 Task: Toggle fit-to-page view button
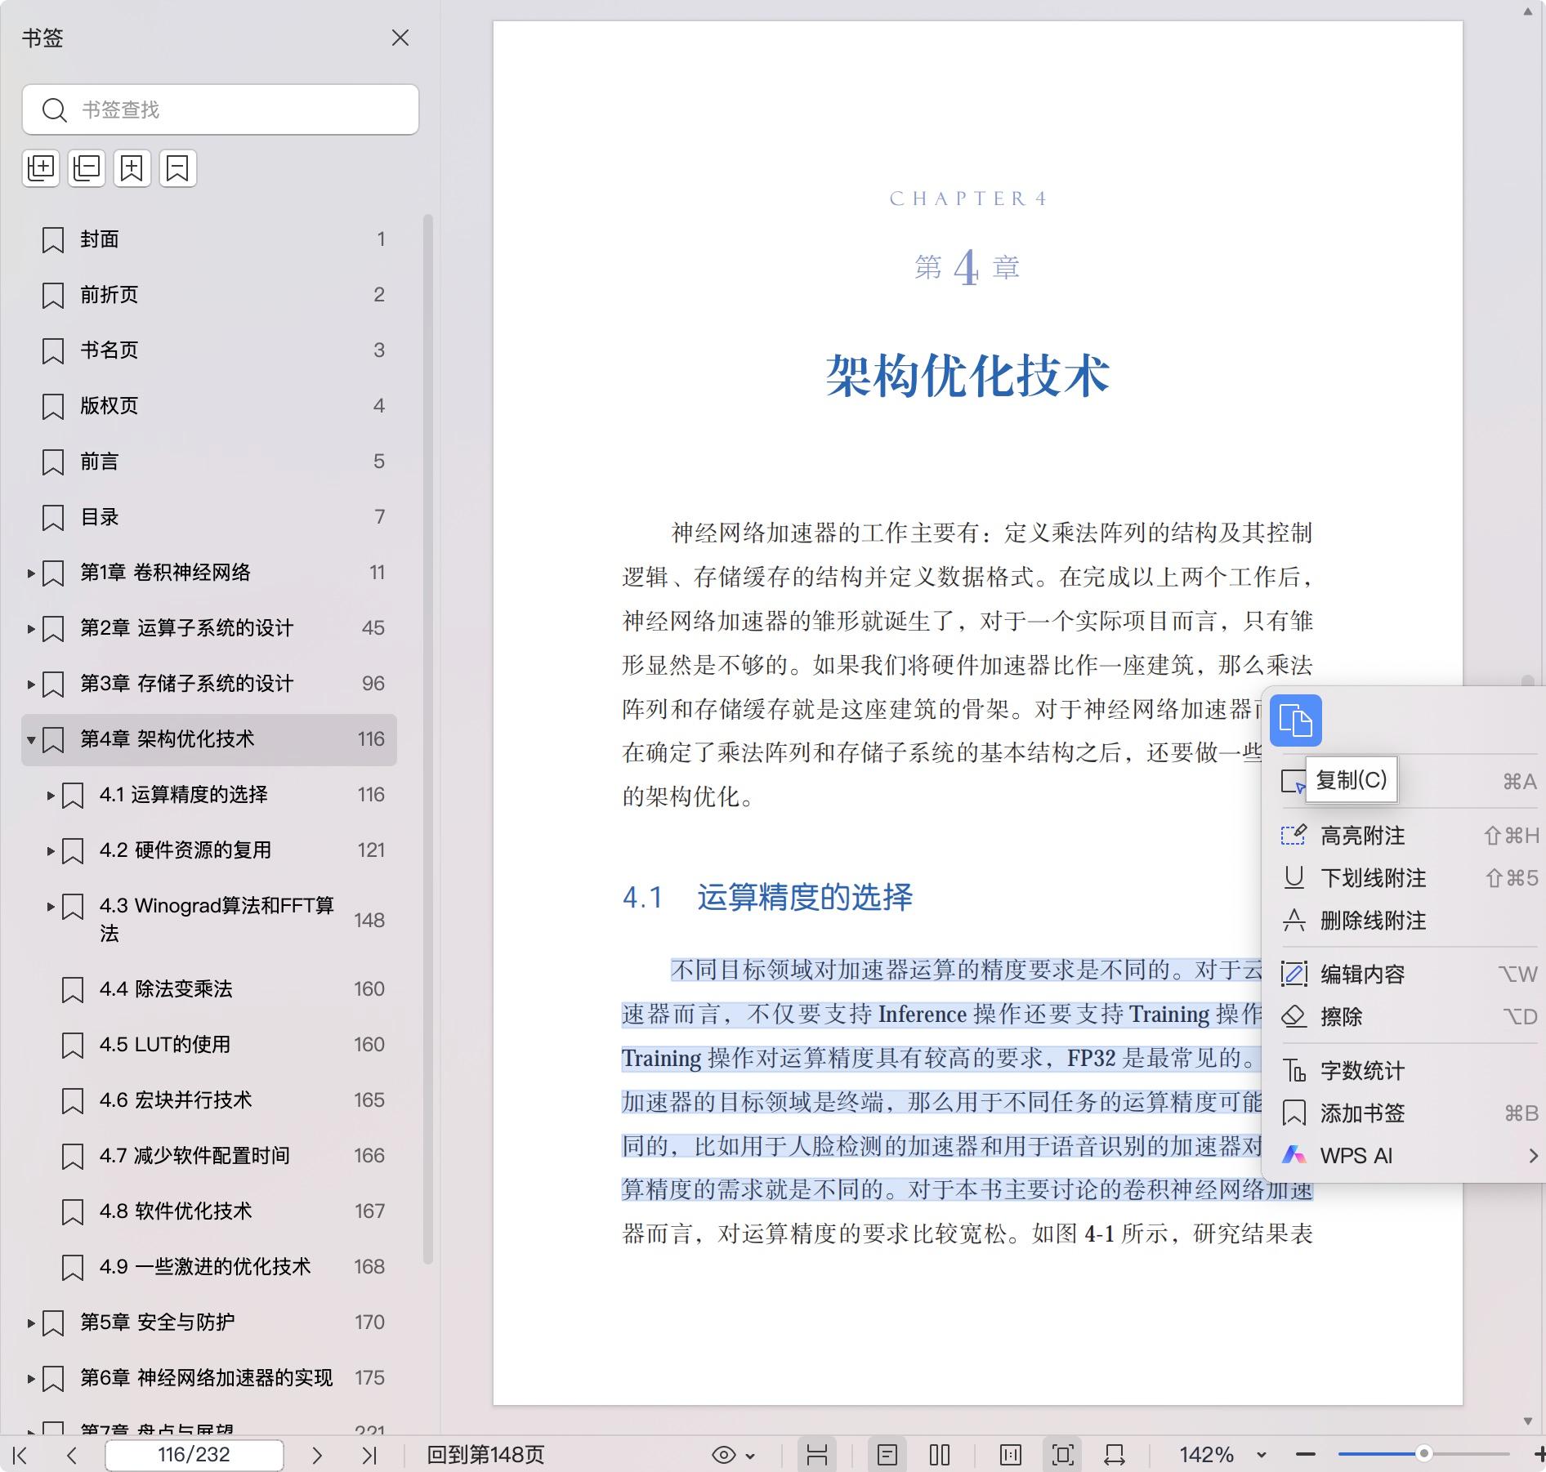(1062, 1455)
